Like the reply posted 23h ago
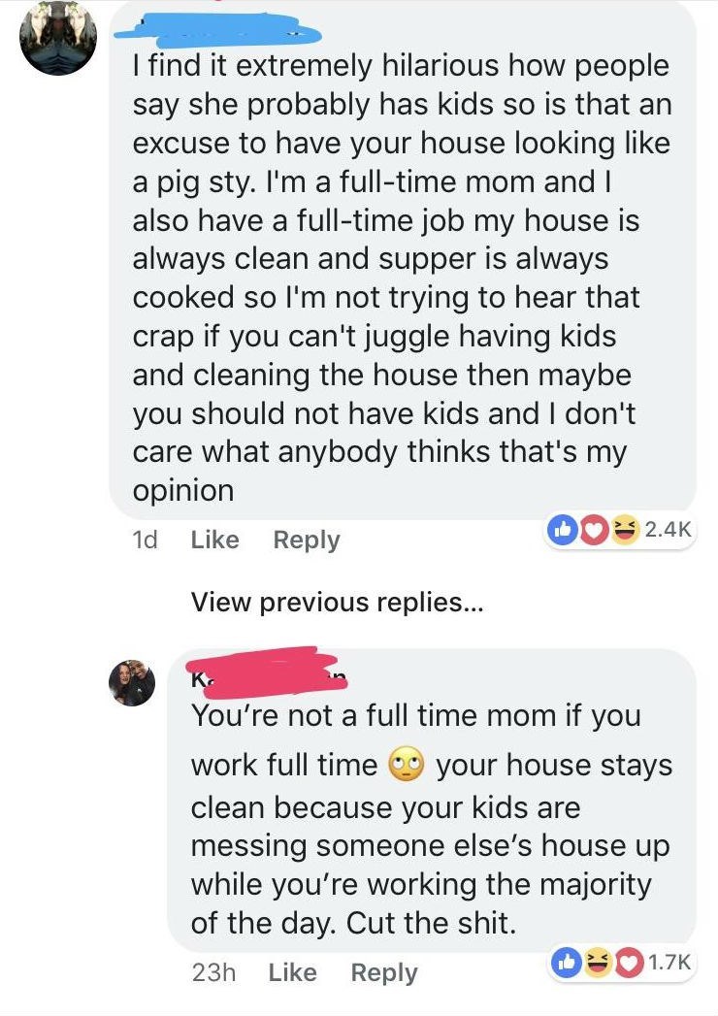 292,971
